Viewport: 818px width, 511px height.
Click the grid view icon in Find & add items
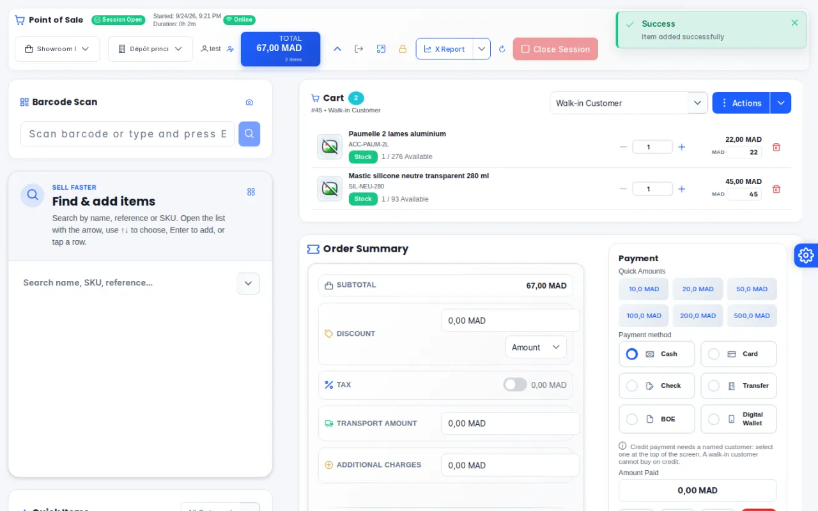251,192
